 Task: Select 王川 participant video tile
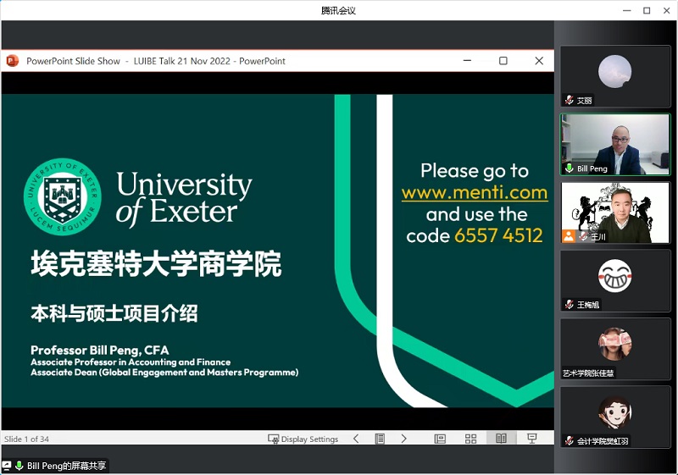coord(614,213)
